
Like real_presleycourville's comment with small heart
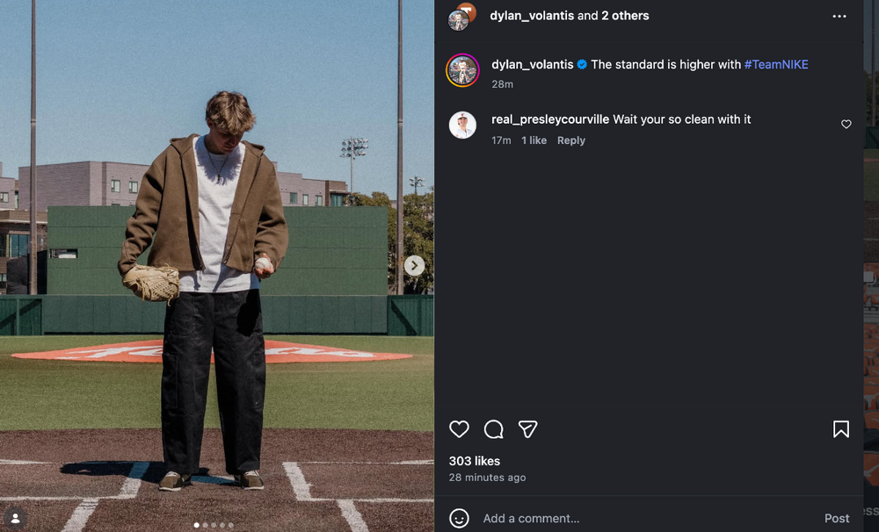(x=846, y=125)
